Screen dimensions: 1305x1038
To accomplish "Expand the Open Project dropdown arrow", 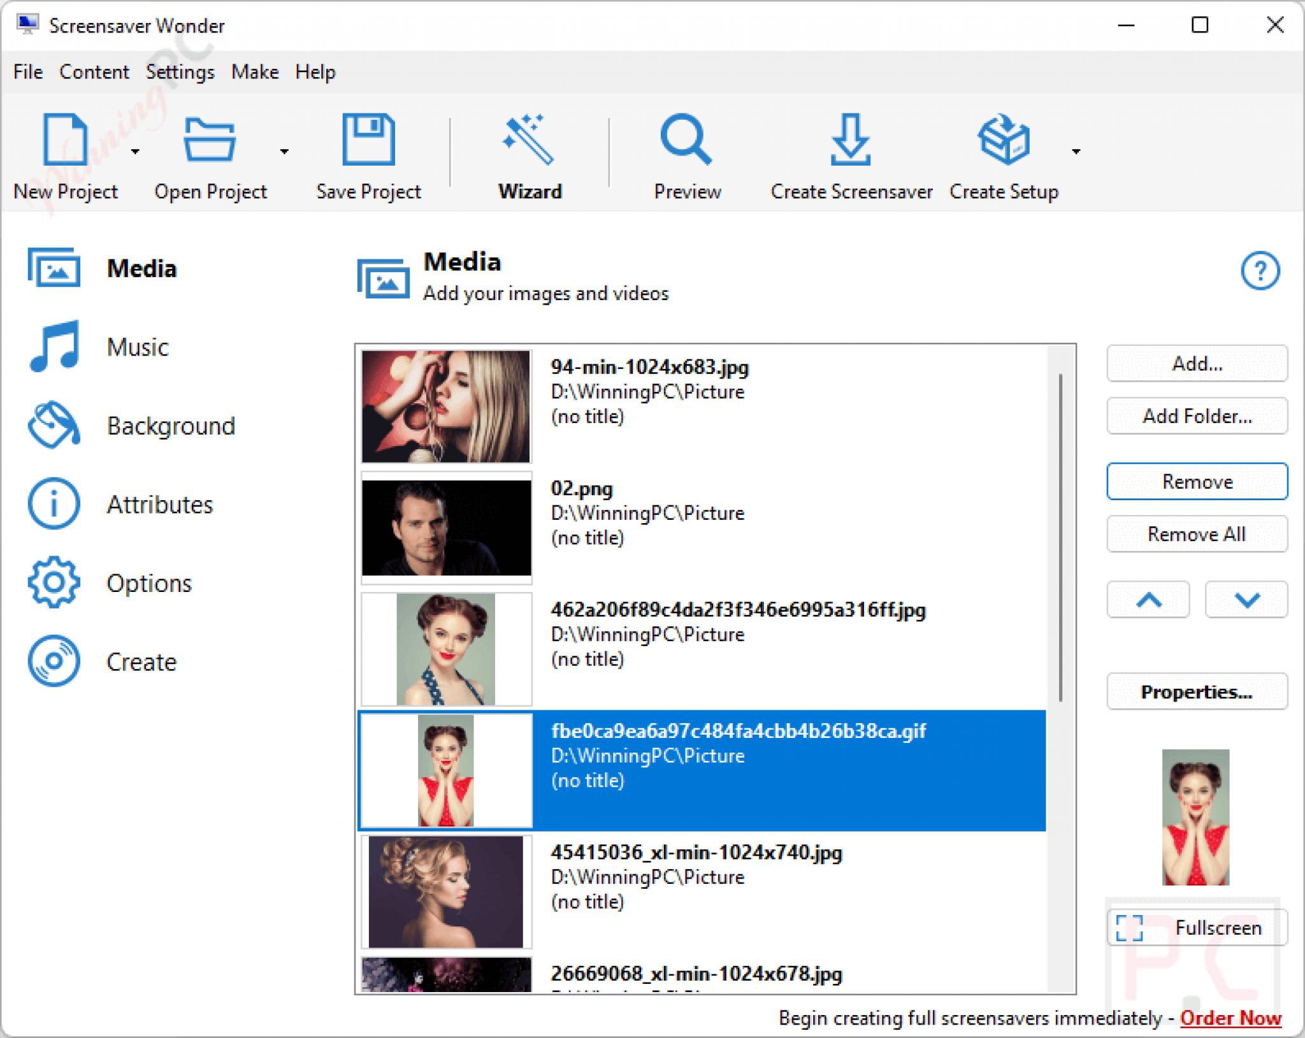I will (x=284, y=152).
